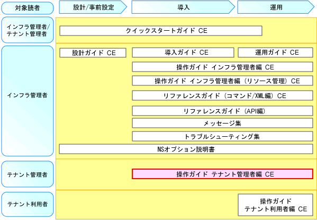The height and width of the screenshot is (220, 317).
Task: Open 操作ガイド インフラ管理者編 CE box
Action: tap(223, 67)
